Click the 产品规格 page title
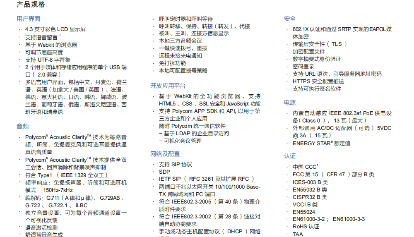Image resolution: width=414 pixels, height=237 pixels. coord(31,5)
